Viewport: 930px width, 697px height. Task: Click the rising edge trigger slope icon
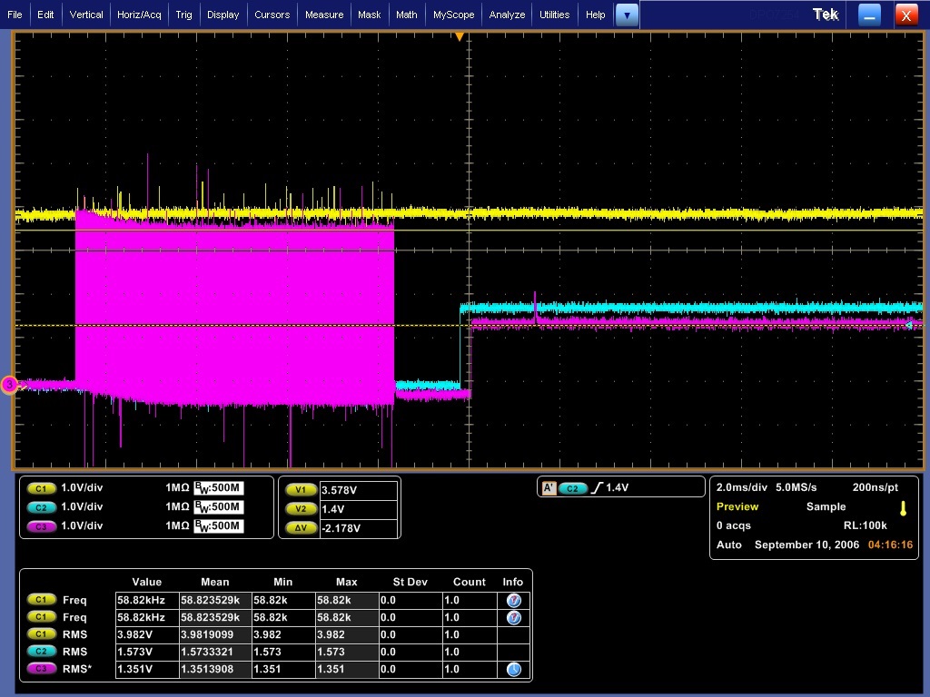(x=597, y=488)
